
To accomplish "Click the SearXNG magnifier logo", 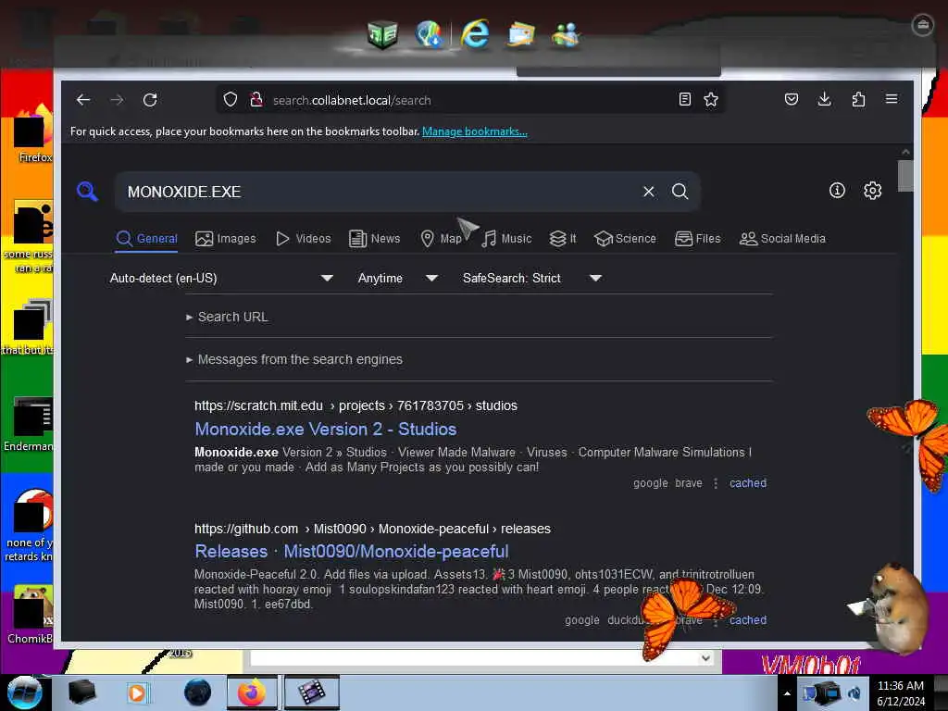I will 87,191.
